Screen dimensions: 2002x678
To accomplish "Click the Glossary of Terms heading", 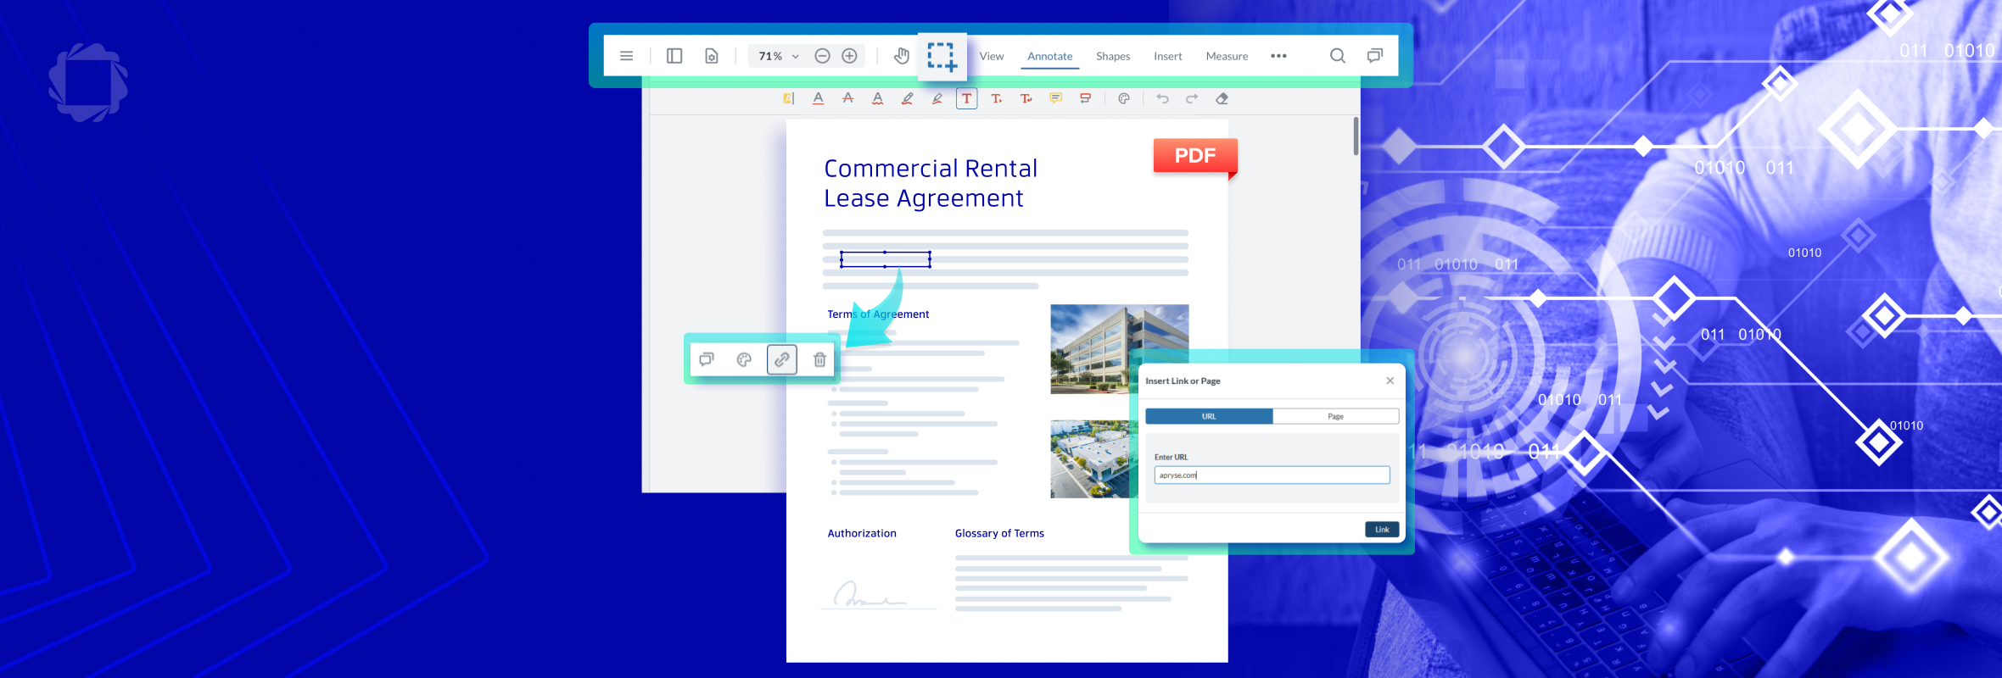I will click(x=999, y=533).
